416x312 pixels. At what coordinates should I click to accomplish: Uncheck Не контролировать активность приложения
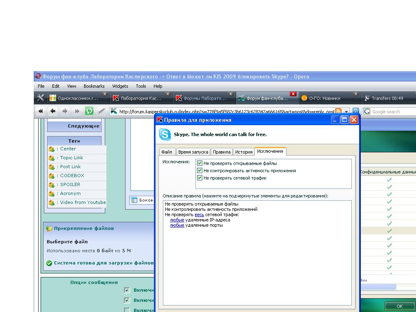[200, 171]
